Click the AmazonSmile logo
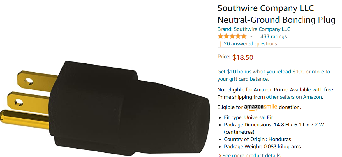342x157 pixels. (x=260, y=107)
